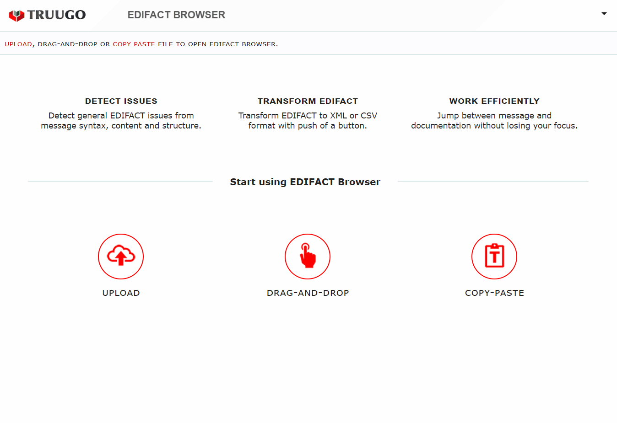Click the red UPLOAD link in banner
This screenshot has width=617, height=423.
point(18,44)
